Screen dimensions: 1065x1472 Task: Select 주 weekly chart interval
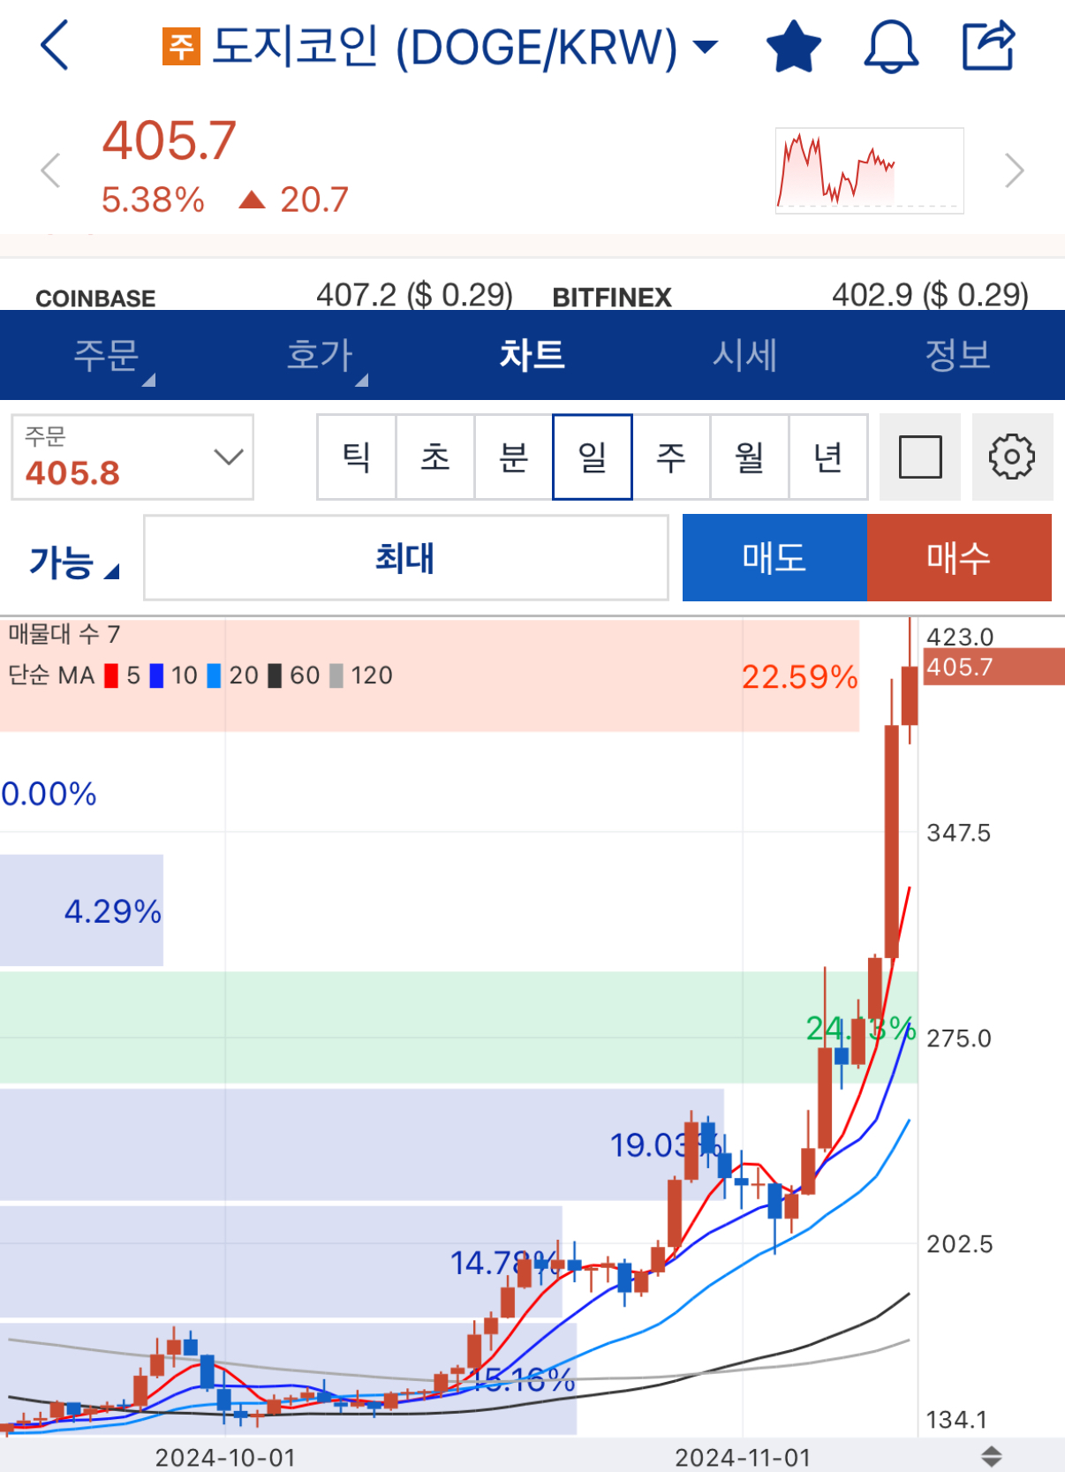coord(671,457)
